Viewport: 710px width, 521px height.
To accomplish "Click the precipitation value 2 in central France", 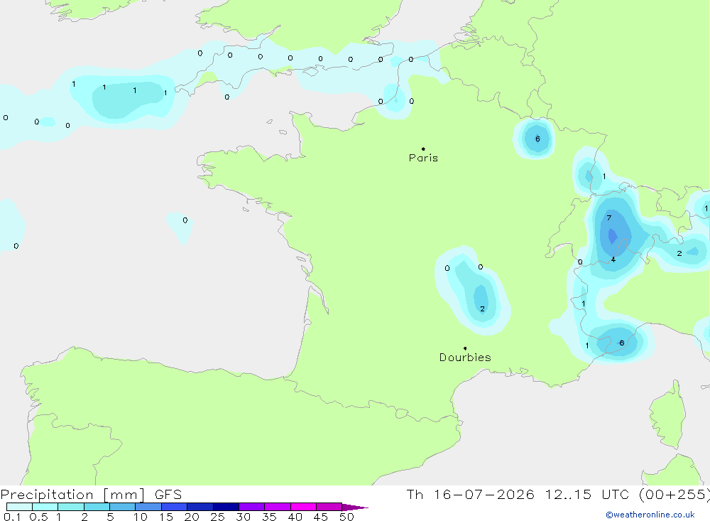I will 482,308.
